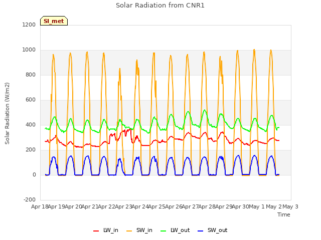
Task: Click the blue SW_out legend color marker
Action: 201,231
